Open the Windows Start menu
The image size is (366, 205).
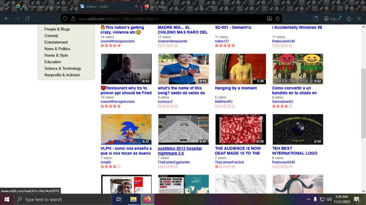[7, 199]
